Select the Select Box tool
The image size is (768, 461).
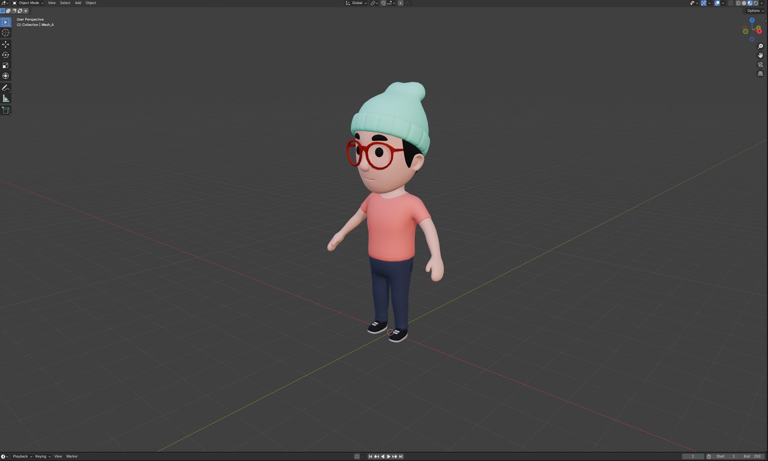click(x=6, y=22)
